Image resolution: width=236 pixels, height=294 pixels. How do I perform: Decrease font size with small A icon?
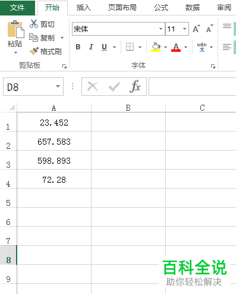(210, 29)
